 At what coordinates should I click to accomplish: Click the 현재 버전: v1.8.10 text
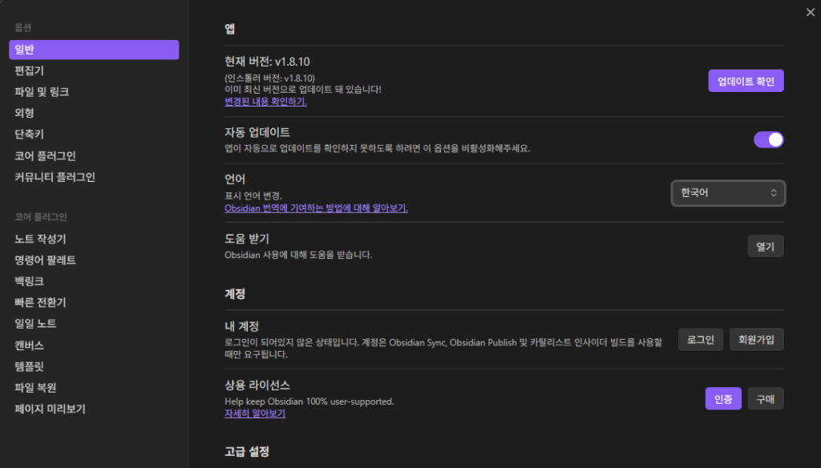coord(267,62)
